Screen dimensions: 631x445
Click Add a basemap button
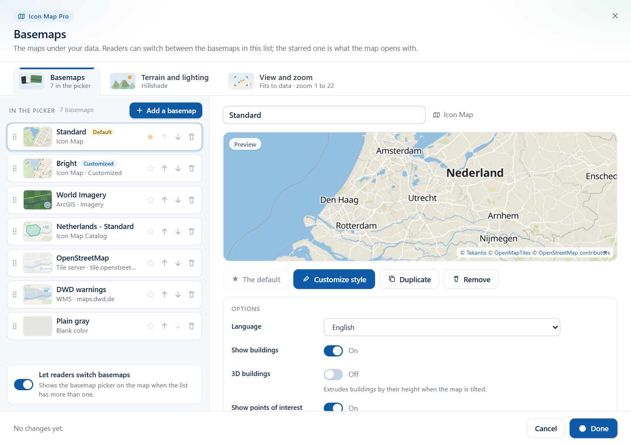[166, 111]
